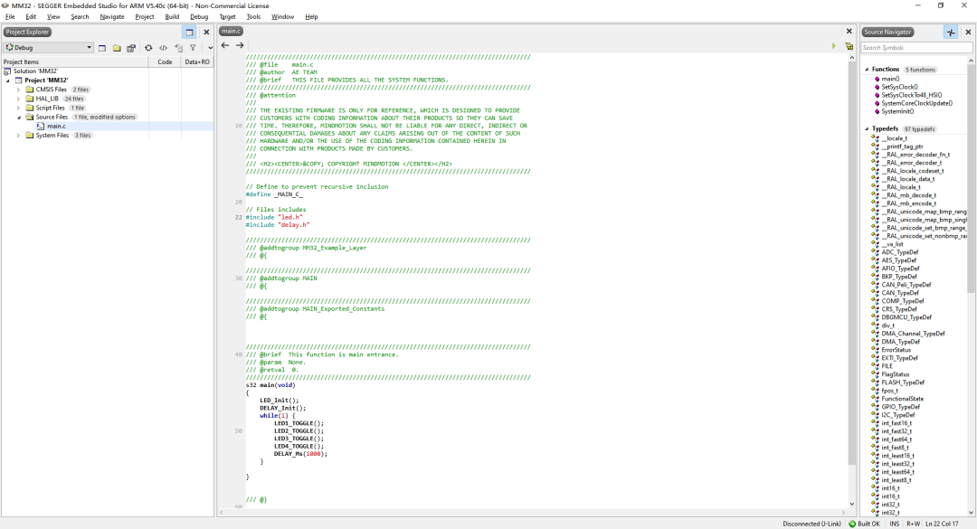
Task: Click the yellow new folder toolbar icon
Action: (117, 47)
